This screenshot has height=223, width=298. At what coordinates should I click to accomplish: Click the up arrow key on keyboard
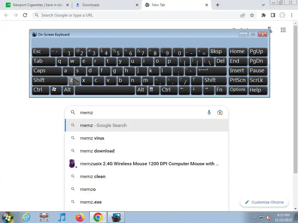tap(196, 81)
